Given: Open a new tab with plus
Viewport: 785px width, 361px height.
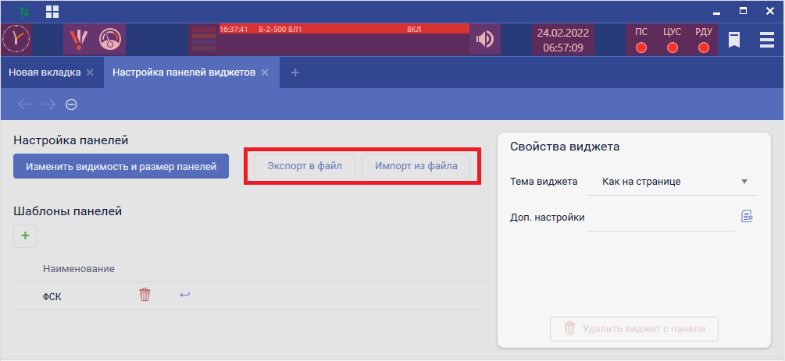Looking at the screenshot, I should [295, 73].
